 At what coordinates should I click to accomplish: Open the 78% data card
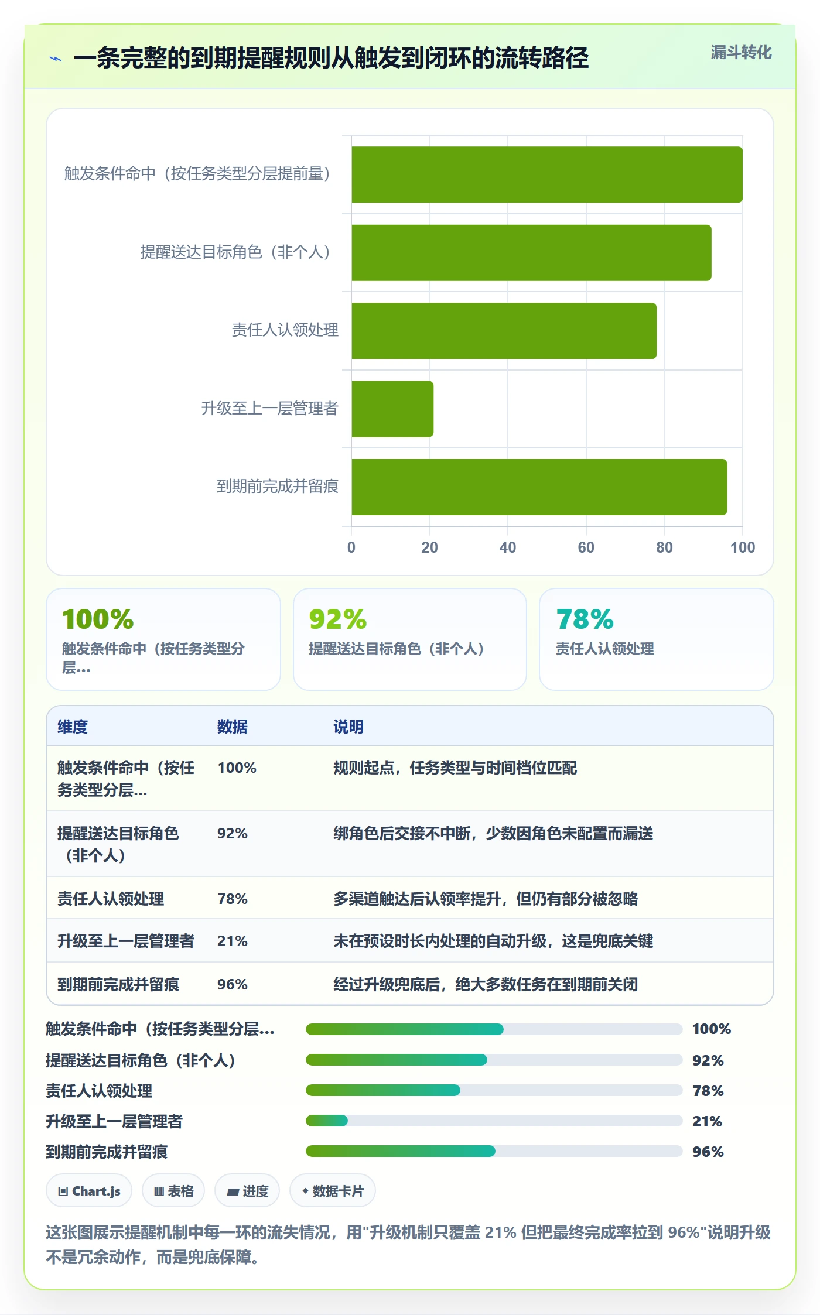pyautogui.click(x=657, y=639)
